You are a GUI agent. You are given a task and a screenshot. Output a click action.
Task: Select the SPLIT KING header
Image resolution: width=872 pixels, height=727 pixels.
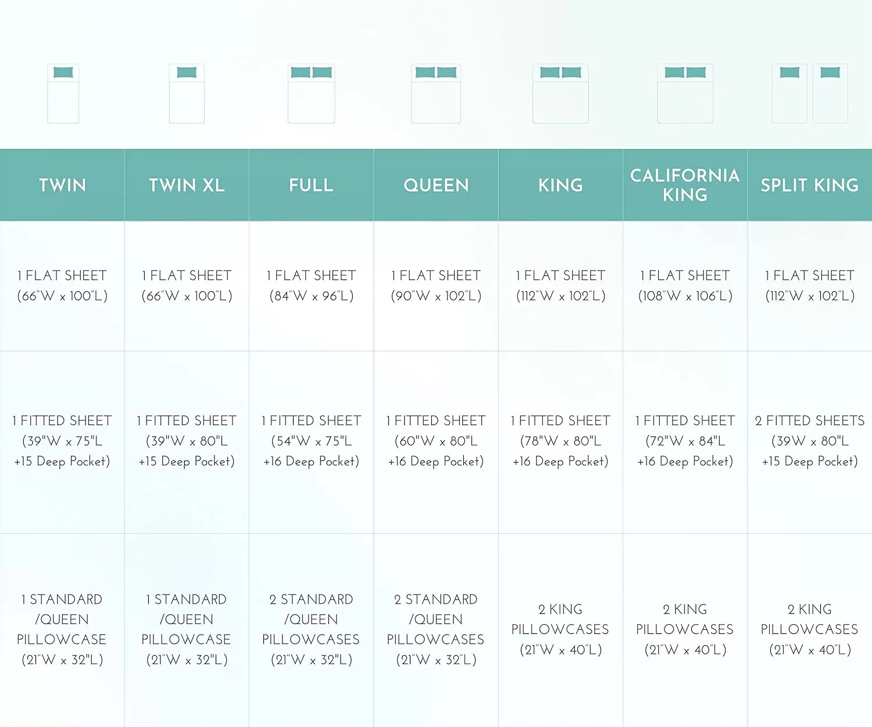(810, 185)
